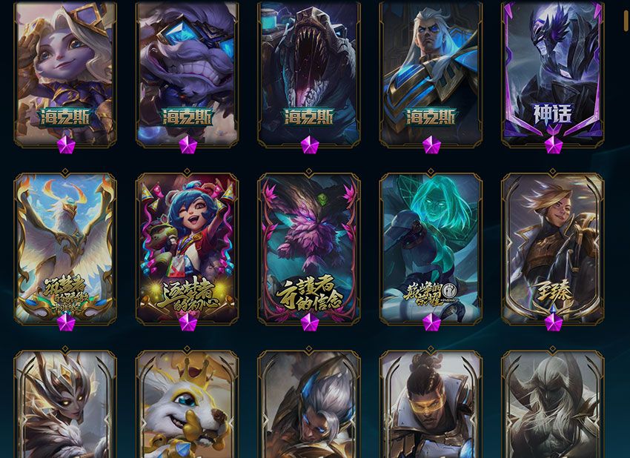Select the white fluffy crowned creature card
This screenshot has width=630, height=458.
coord(188,404)
